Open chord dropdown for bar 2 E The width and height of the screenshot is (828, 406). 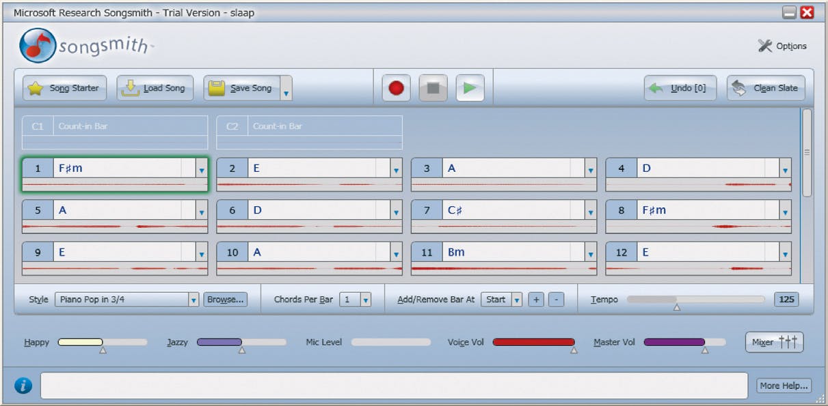pyautogui.click(x=396, y=169)
